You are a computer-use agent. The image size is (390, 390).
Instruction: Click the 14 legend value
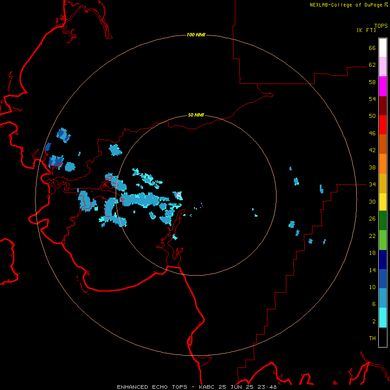[372, 270]
